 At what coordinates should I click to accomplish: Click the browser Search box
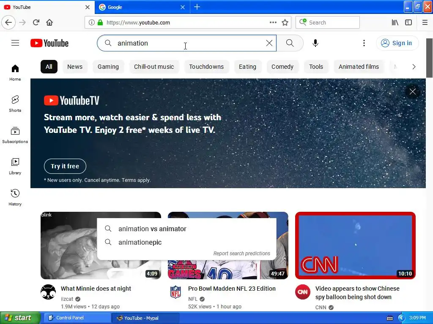coord(328,22)
